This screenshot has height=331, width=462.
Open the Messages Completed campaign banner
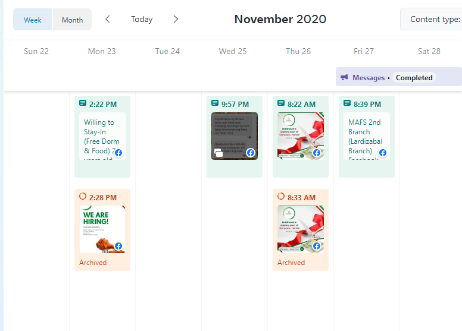coord(399,77)
